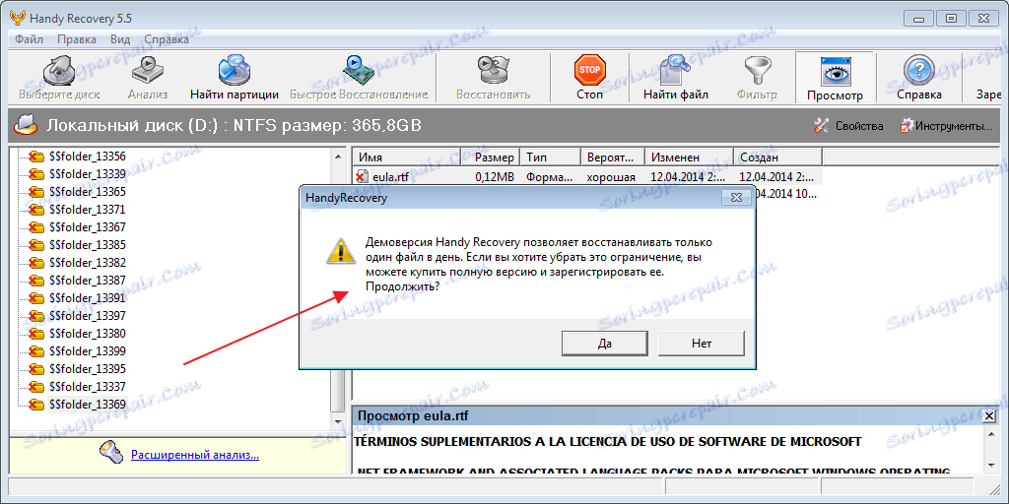Select folder $$folder_13399 in the tree
Image resolution: width=1009 pixels, height=504 pixels.
tap(87, 351)
